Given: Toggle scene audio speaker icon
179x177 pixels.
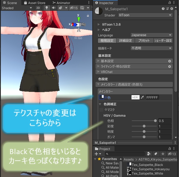Looking at the screenshot, I should 54,8.
